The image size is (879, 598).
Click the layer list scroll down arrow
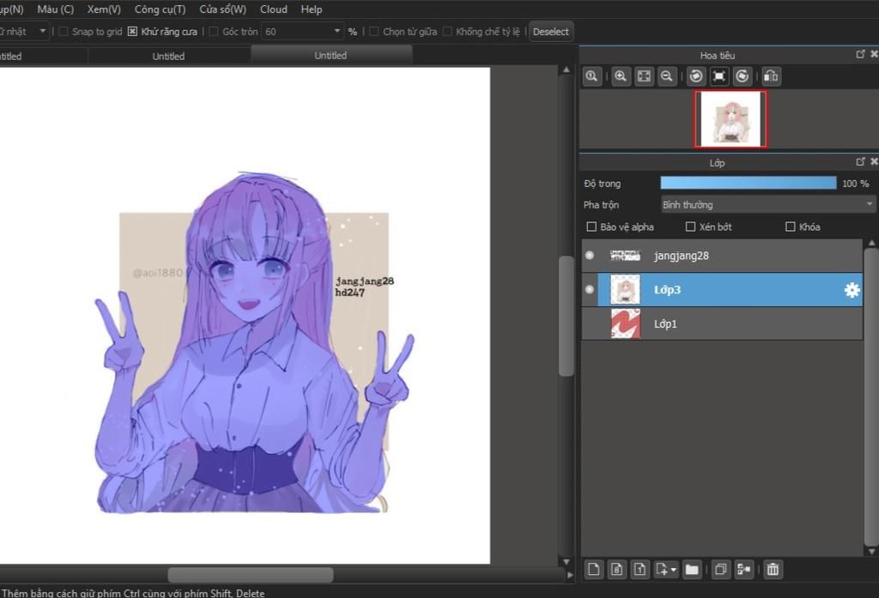pyautogui.click(x=871, y=552)
